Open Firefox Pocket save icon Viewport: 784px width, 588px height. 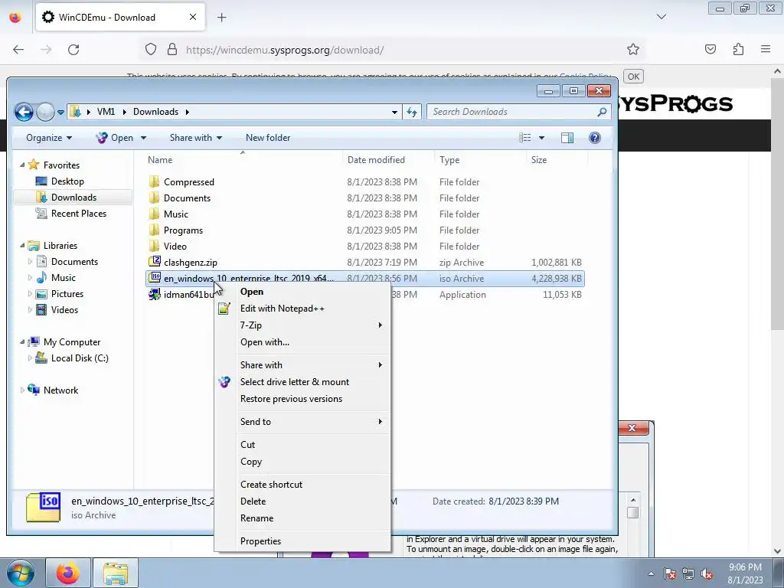point(710,49)
